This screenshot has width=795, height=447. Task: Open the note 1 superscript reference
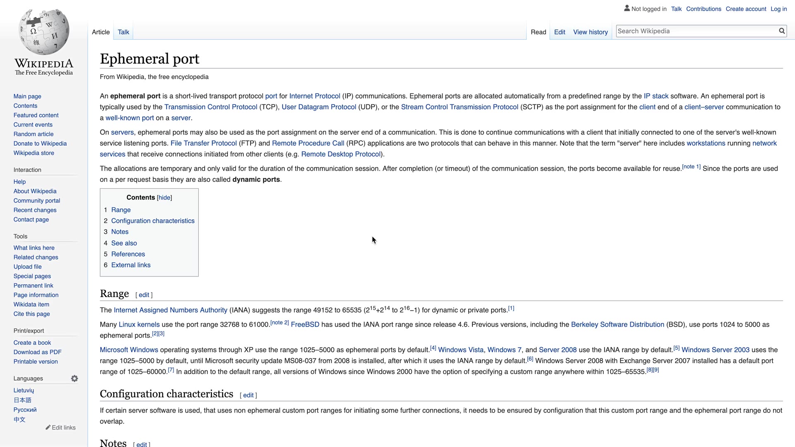click(691, 167)
